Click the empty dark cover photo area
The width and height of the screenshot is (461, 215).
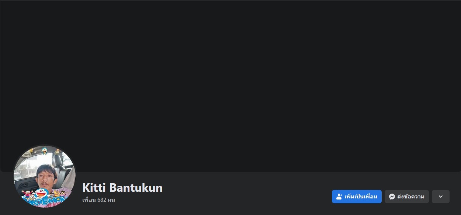[230, 86]
